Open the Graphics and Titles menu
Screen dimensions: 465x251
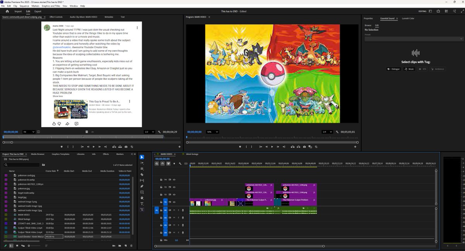(51, 6)
